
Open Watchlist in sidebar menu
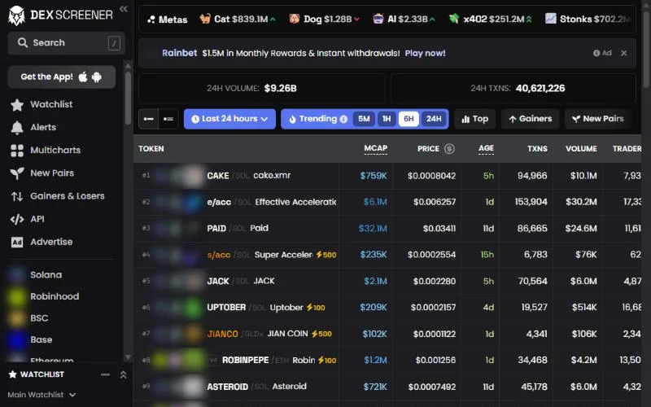coord(51,105)
